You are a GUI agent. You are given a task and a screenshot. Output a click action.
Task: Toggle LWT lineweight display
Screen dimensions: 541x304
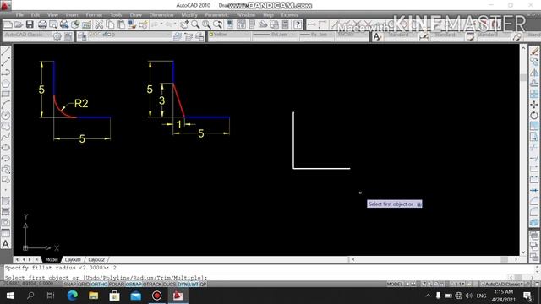coord(194,285)
